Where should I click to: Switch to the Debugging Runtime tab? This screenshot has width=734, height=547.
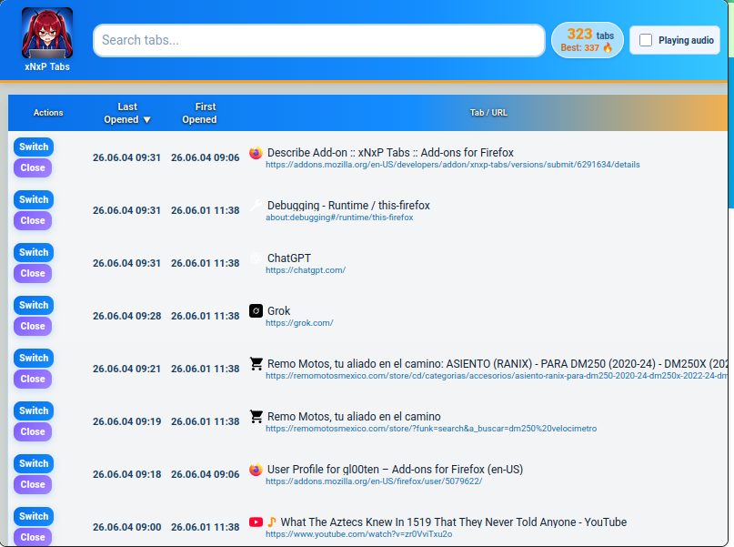click(x=34, y=199)
